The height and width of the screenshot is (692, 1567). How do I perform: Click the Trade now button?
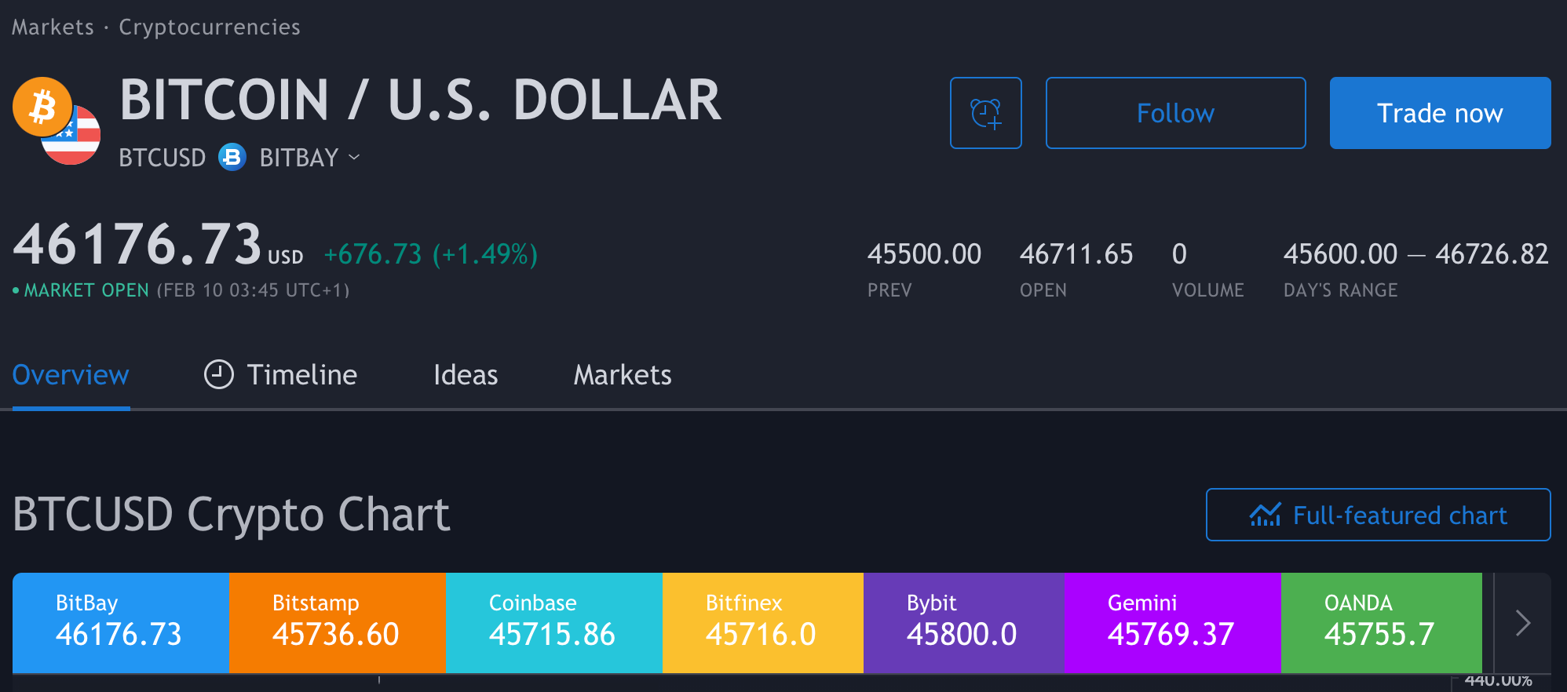tap(1440, 113)
